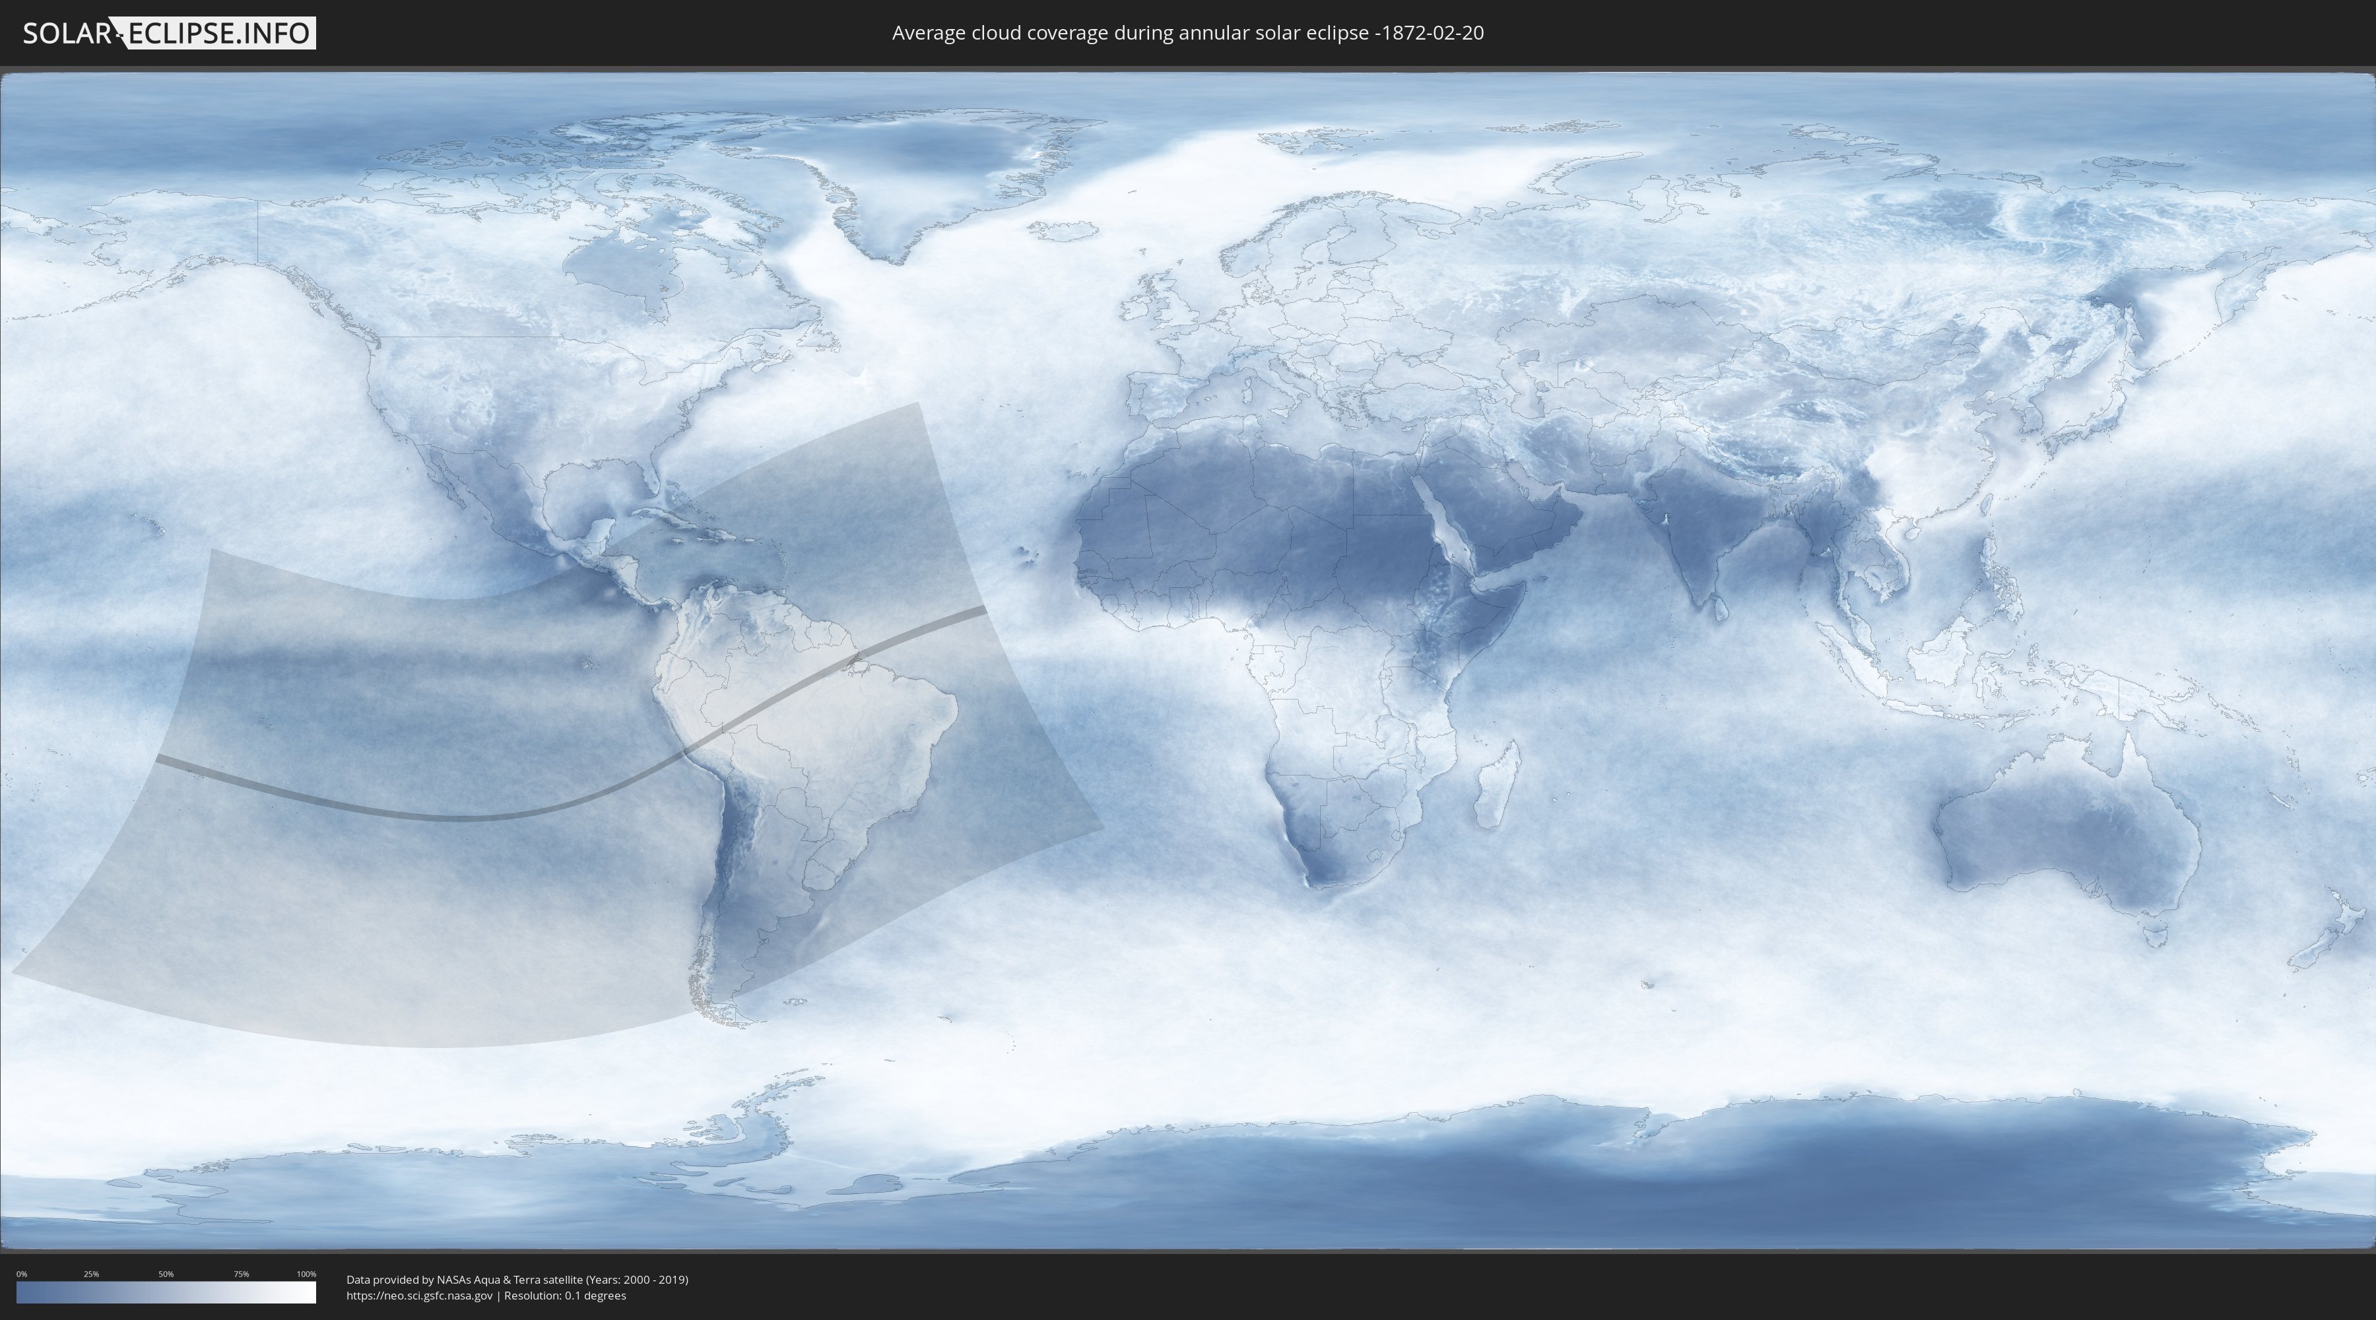The height and width of the screenshot is (1320, 2376).
Task: Click the NASA Aqua & Terra data credit line
Action: tap(517, 1280)
